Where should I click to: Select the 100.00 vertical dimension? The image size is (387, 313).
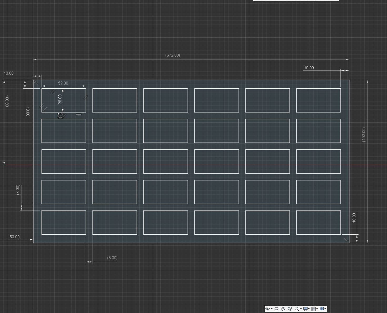[7, 101]
